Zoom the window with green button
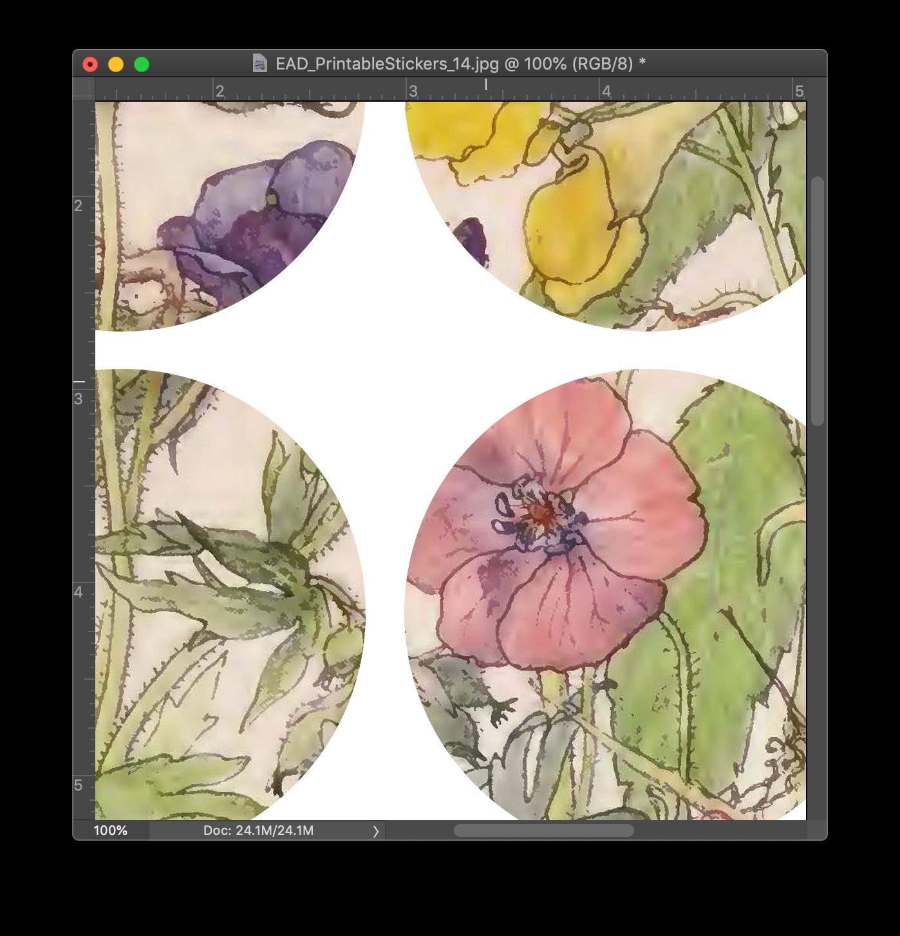Viewport: 900px width, 936px height. tap(142, 64)
